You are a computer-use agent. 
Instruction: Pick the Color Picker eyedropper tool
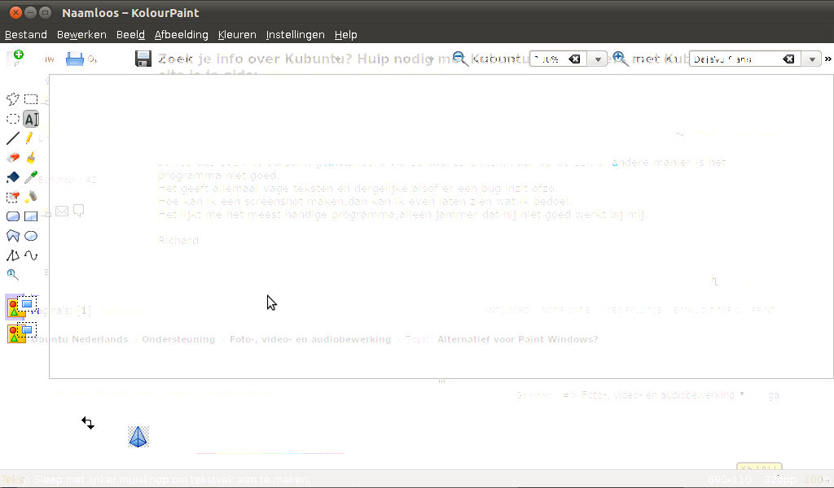pos(31,177)
